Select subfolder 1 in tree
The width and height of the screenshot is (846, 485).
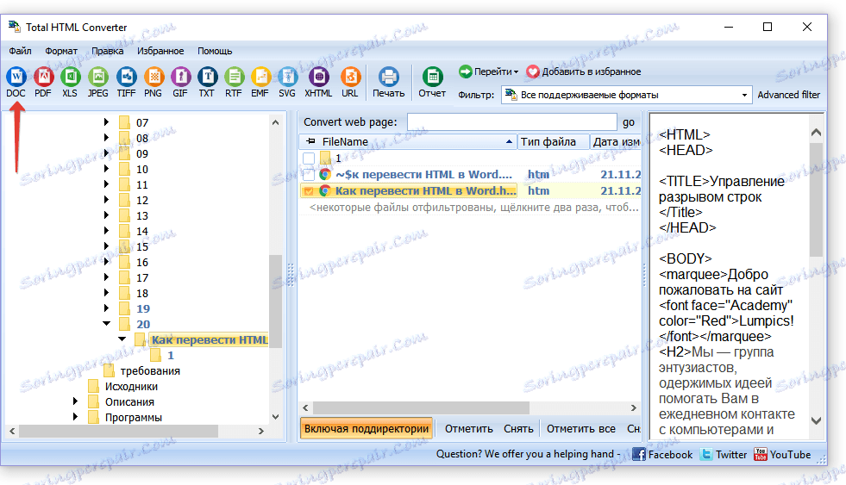(x=171, y=355)
